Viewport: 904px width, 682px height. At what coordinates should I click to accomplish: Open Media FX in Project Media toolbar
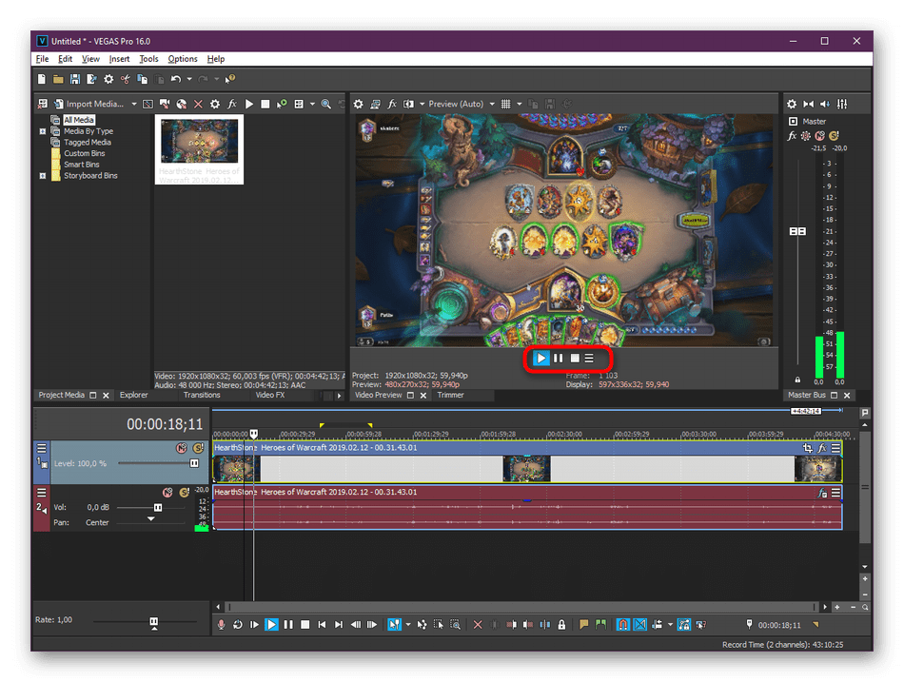click(231, 104)
